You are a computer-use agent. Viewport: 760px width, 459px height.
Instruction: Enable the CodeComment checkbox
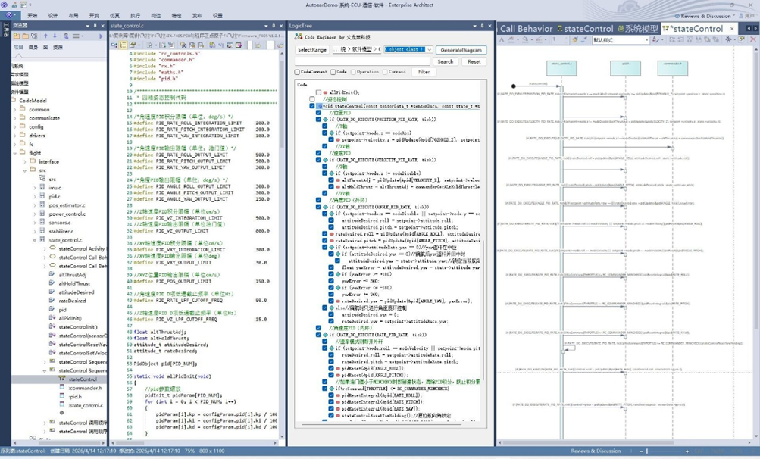[x=297, y=73]
